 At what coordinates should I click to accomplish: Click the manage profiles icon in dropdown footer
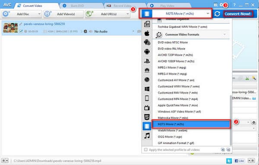coord(228,150)
